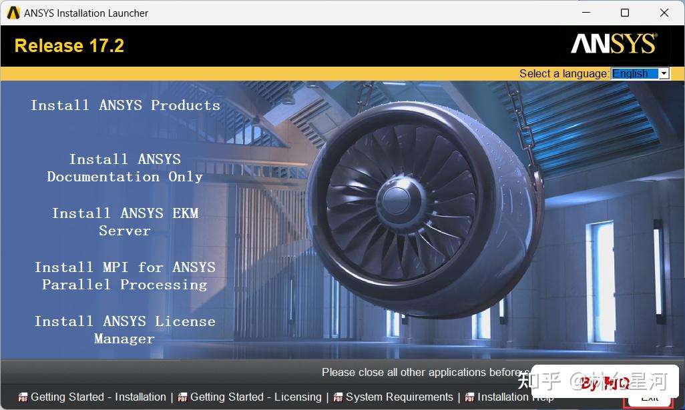This screenshot has width=685, height=410.
Task: Click Install MPI for ANSYS Parallel Processing
Action: click(x=125, y=275)
